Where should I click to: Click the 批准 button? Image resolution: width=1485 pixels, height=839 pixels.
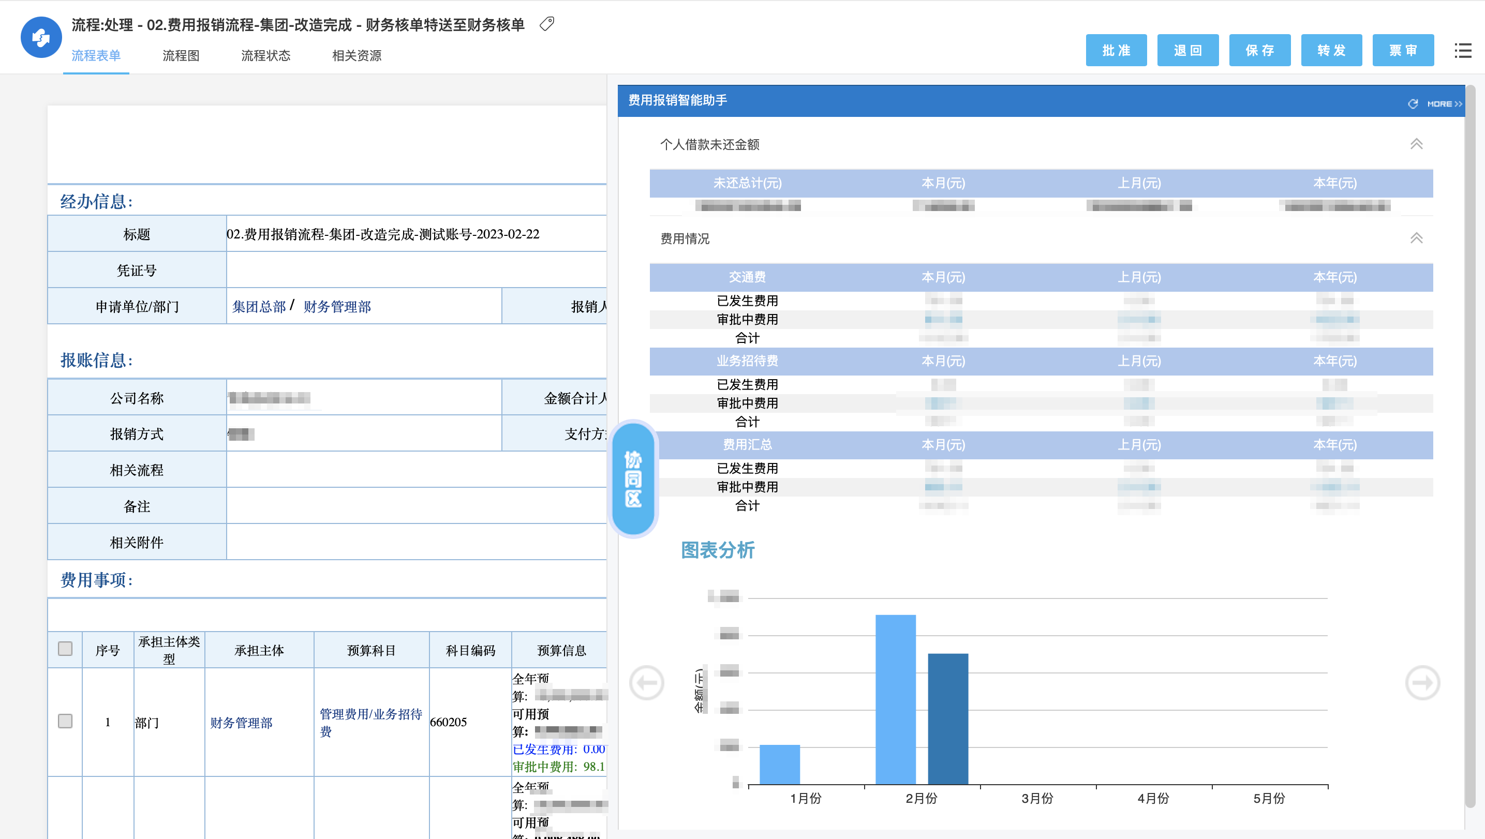coord(1116,50)
